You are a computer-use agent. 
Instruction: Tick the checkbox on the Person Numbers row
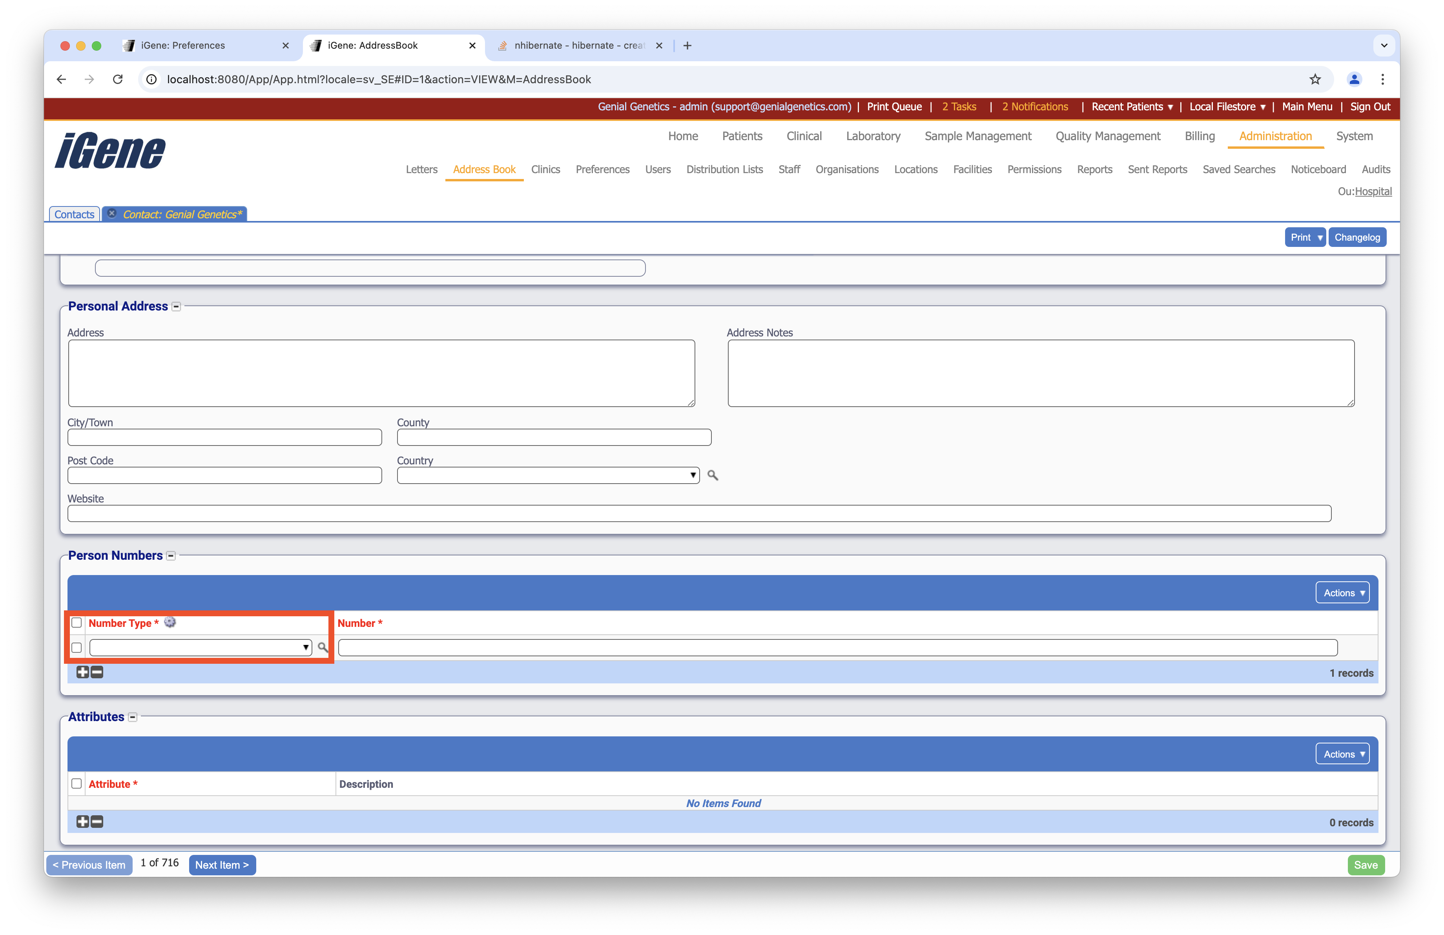pyautogui.click(x=77, y=647)
